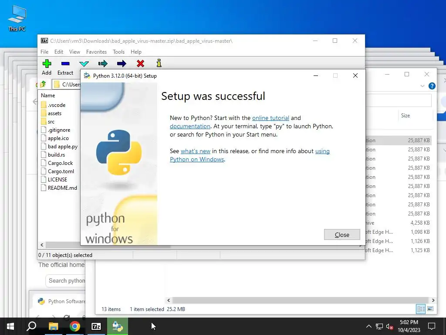Open File Explorer from the taskbar
Screen dimensions: 446x335
click(x=53, y=326)
